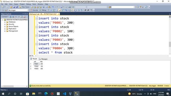
Task: Click the Increase Indent icon
Action: [88, 10]
